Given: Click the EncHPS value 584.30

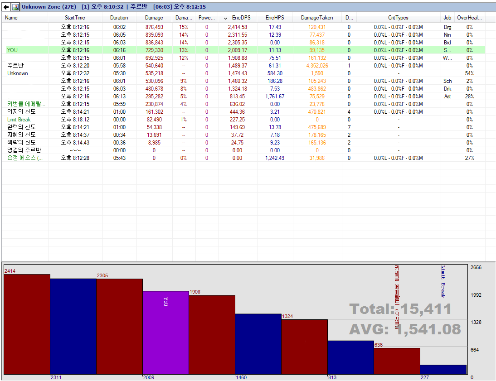Looking at the screenshot, I should (275, 73).
